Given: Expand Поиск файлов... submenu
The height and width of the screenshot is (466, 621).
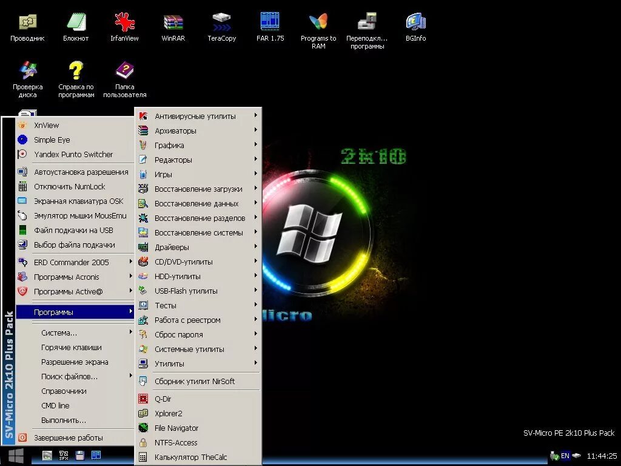Looking at the screenshot, I should (75, 376).
